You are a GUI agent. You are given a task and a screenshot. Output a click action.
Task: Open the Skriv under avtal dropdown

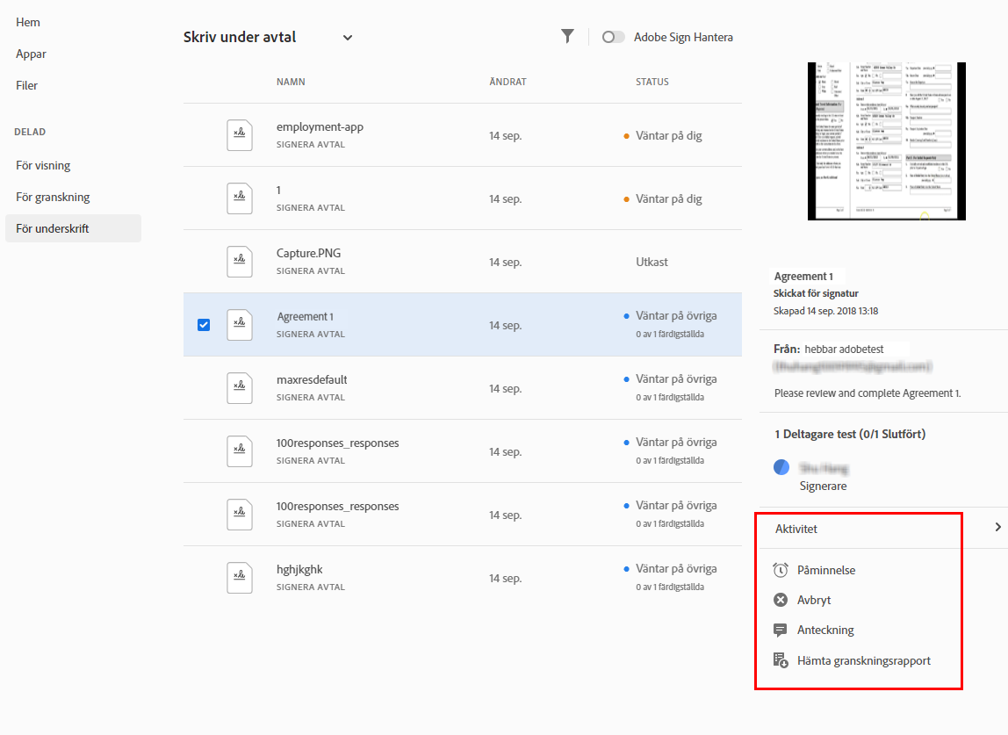tap(348, 38)
